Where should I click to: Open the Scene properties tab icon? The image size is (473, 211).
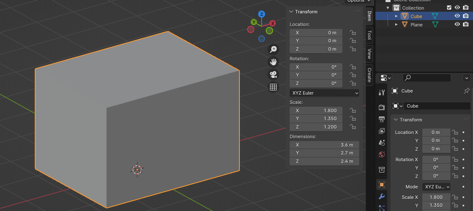click(382, 142)
